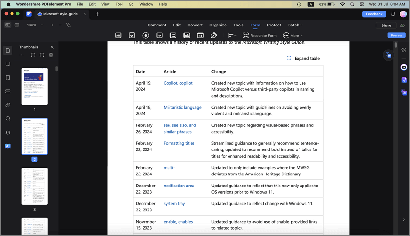
Task: Add a radio button form field
Action: pyautogui.click(x=145, y=36)
